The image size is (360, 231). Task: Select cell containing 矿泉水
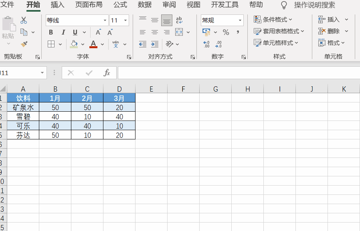23,107
